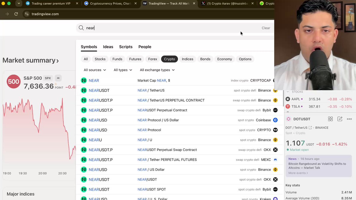
Task: Close the Cryptocurrency Prices browser tab
Action: tap(135, 4)
